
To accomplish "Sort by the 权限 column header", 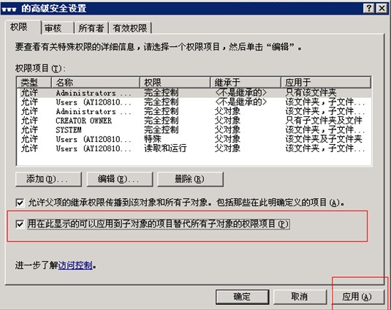I will point(175,83).
